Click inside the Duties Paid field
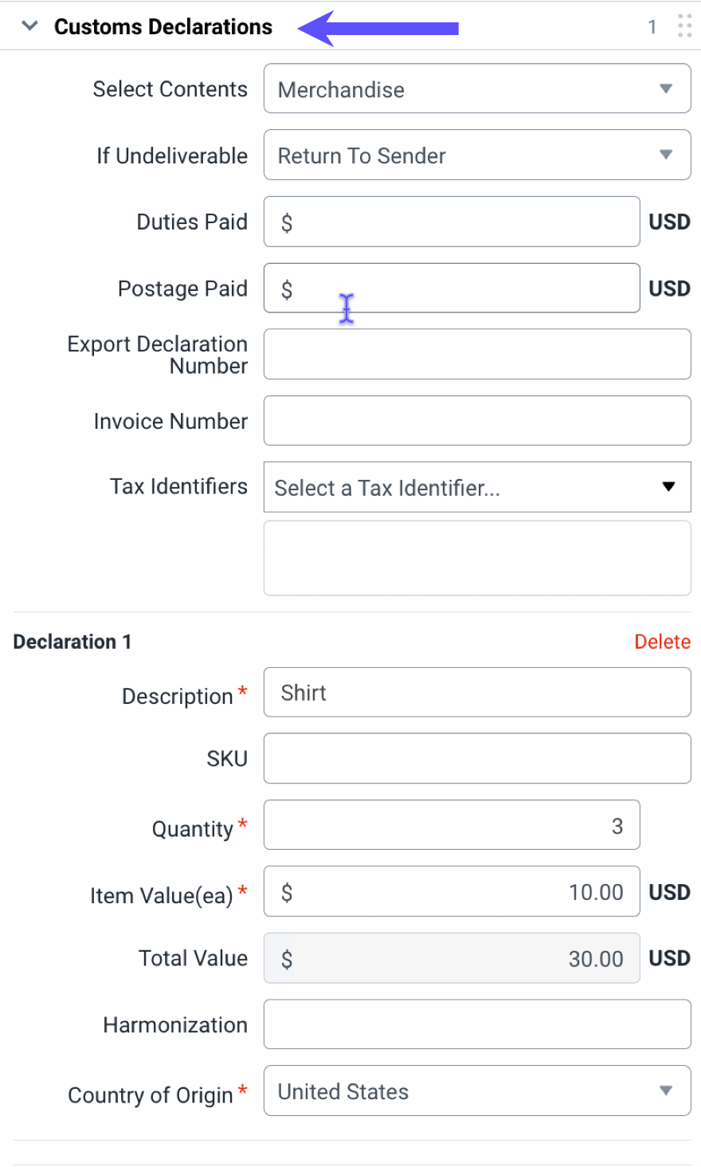This screenshot has height=1167, width=701. [x=451, y=222]
